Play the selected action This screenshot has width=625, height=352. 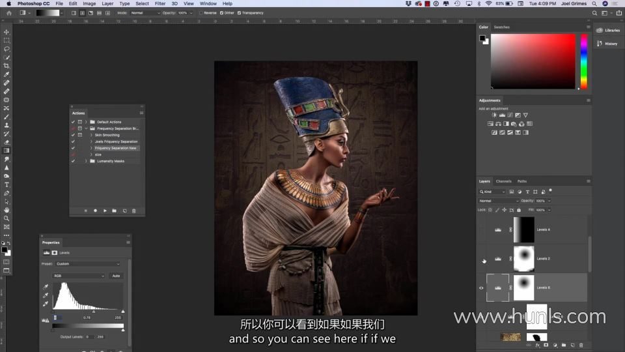105,211
